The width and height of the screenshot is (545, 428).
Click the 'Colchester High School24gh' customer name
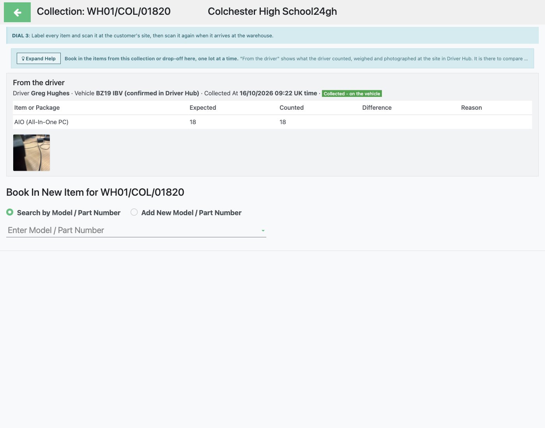[x=272, y=11]
